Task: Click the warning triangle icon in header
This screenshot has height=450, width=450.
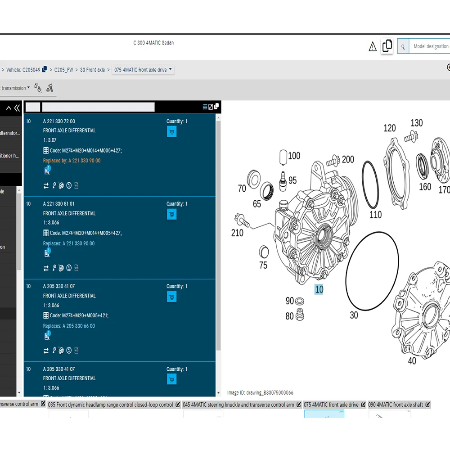Action: click(x=372, y=46)
